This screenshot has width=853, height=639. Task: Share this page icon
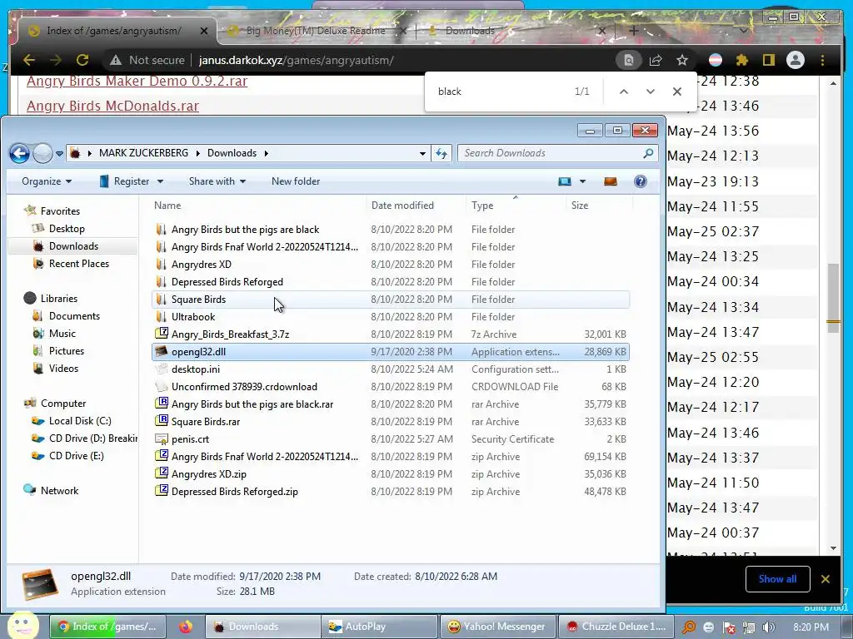coord(656,60)
